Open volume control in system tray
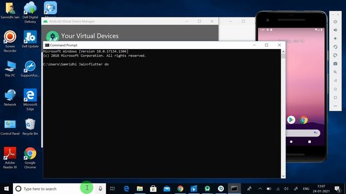Image resolution: width=346 pixels, height=194 pixels. [286, 189]
